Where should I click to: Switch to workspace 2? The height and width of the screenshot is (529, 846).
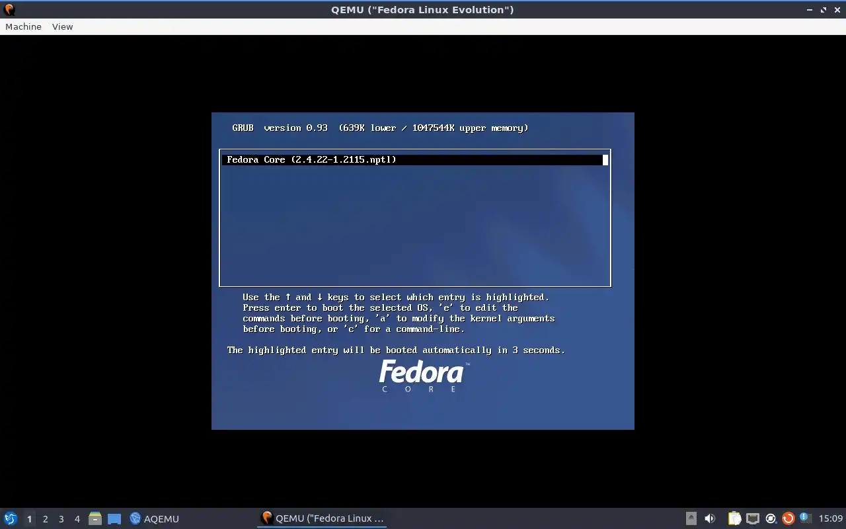[45, 519]
